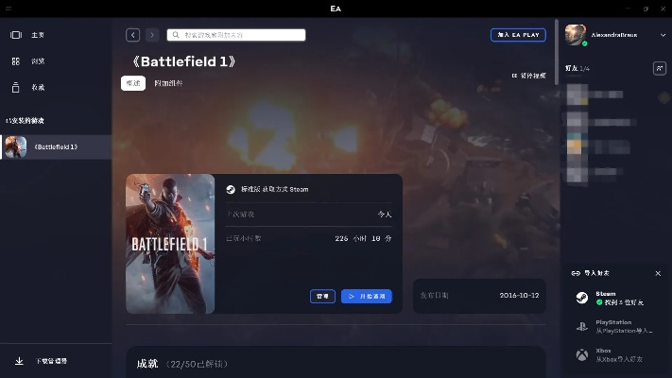672x378 pixels.
Task: Switch to the add-ons tab
Action: point(168,83)
